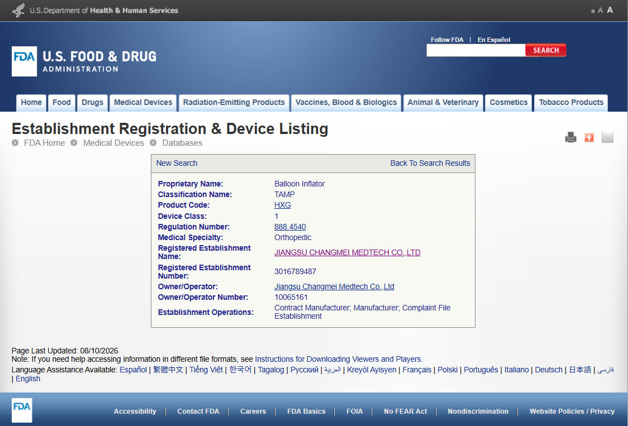628x426 pixels.
Task: Select Português language link
Action: (x=481, y=370)
